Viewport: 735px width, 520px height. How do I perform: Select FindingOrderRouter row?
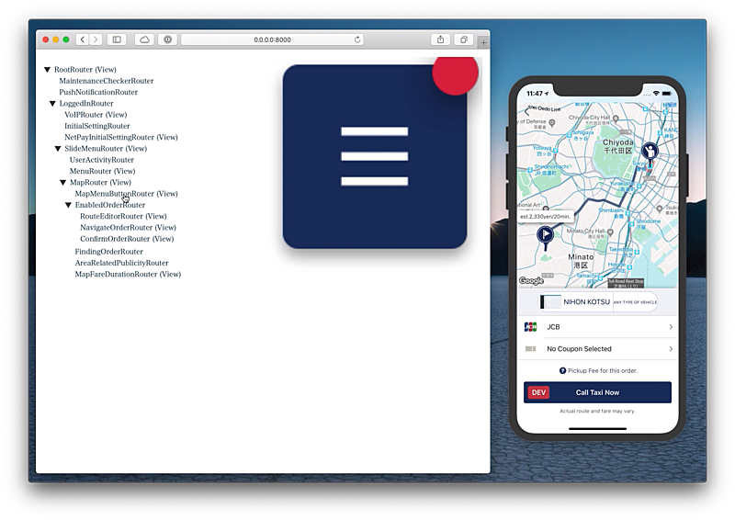[x=108, y=252]
